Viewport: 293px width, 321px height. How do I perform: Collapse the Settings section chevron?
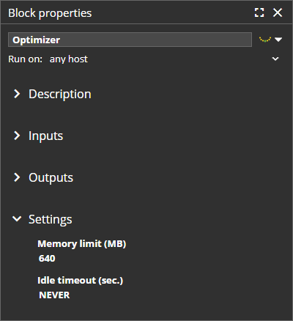[x=17, y=218]
